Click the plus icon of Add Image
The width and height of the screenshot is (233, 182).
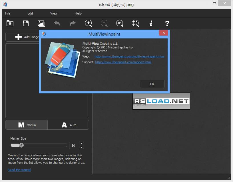19,37
